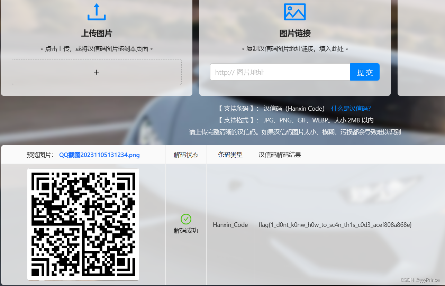The height and width of the screenshot is (286, 445).
Task: Click the green decode success checkmark
Action: (186, 219)
